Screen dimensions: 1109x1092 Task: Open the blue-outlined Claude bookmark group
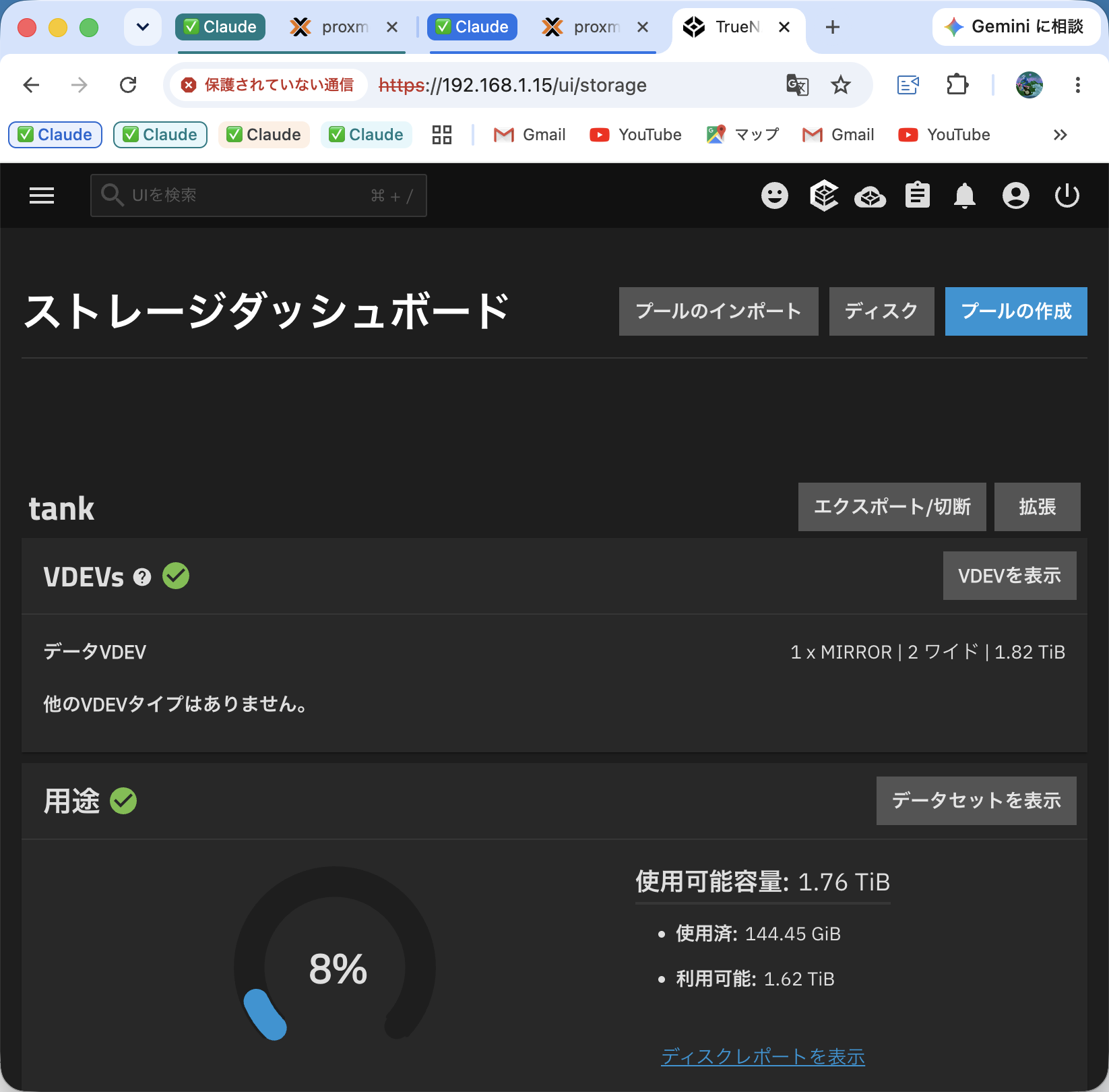tap(55, 135)
